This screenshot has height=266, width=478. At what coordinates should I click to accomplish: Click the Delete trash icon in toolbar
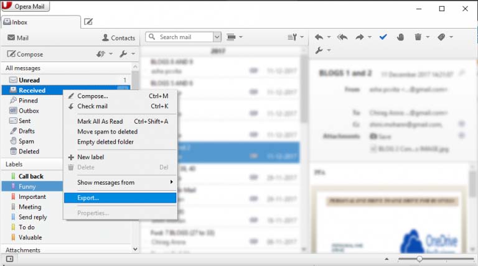pos(418,37)
